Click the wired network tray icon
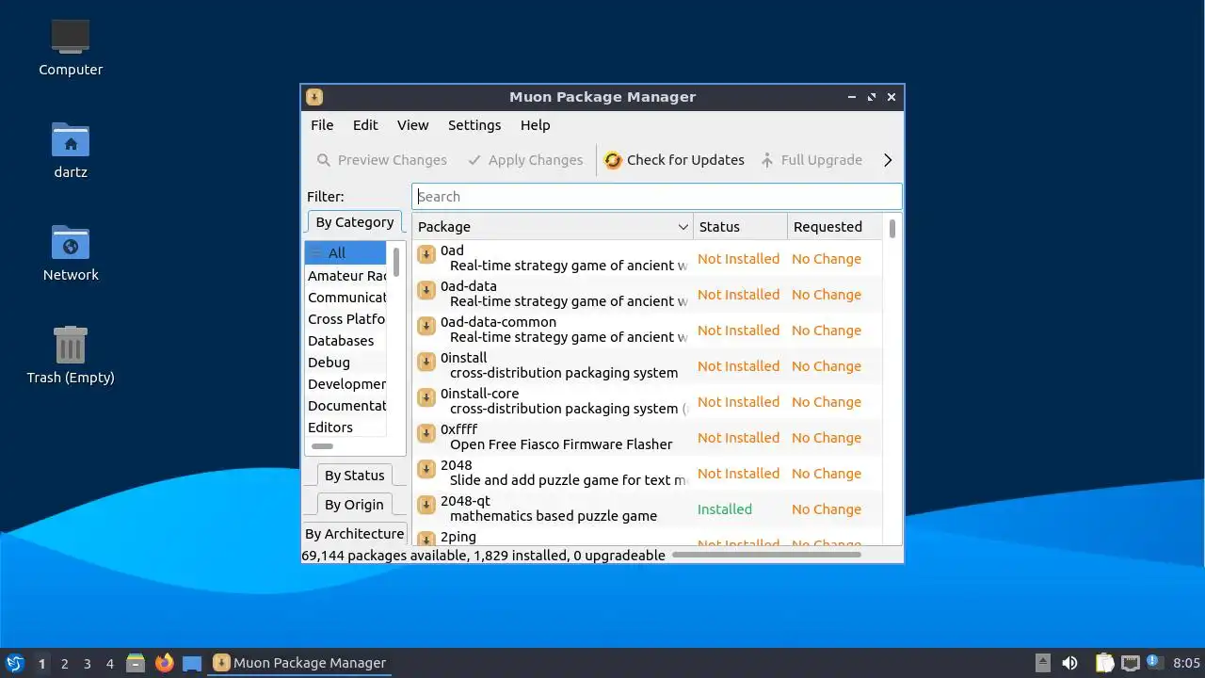The height and width of the screenshot is (678, 1205). [1131, 663]
